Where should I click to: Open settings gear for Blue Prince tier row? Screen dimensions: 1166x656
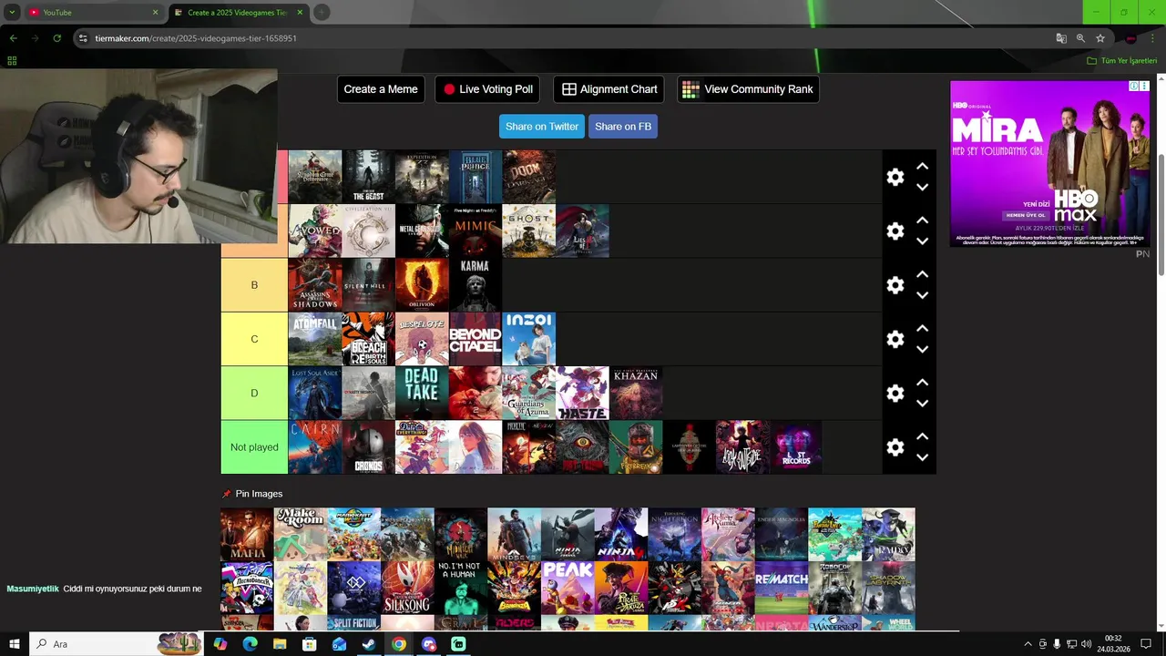[x=895, y=177]
